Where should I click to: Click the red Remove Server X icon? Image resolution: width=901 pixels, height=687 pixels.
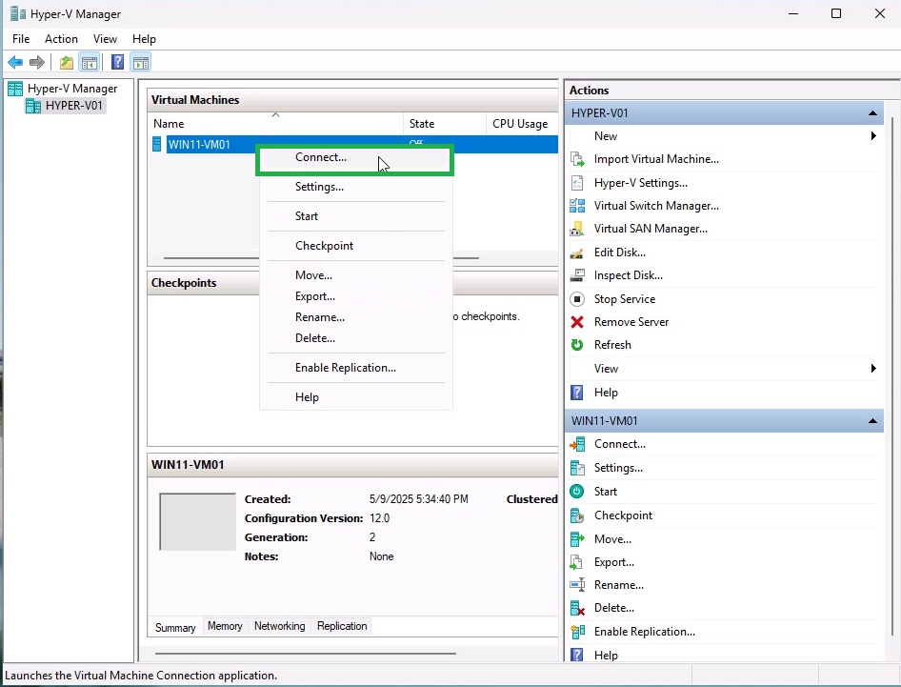[x=577, y=322]
